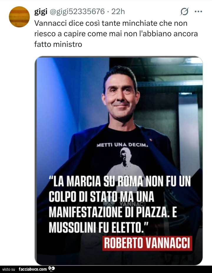
Task: Click the facciabuco googly eyes logo
Action: tap(52, 269)
